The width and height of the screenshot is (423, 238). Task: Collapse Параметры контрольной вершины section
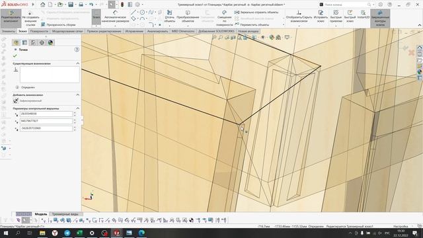(78, 108)
